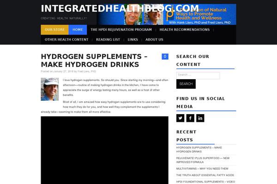Screen dimensions: 277x184
Task: Open recent post HPDI Foundational Supplements – Video
Action: coord(205,182)
